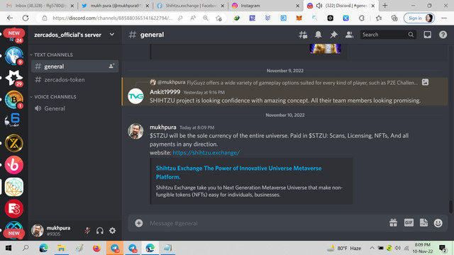454x255 pixels.
Task: Click the address bar URL
Action: [x=112, y=18]
